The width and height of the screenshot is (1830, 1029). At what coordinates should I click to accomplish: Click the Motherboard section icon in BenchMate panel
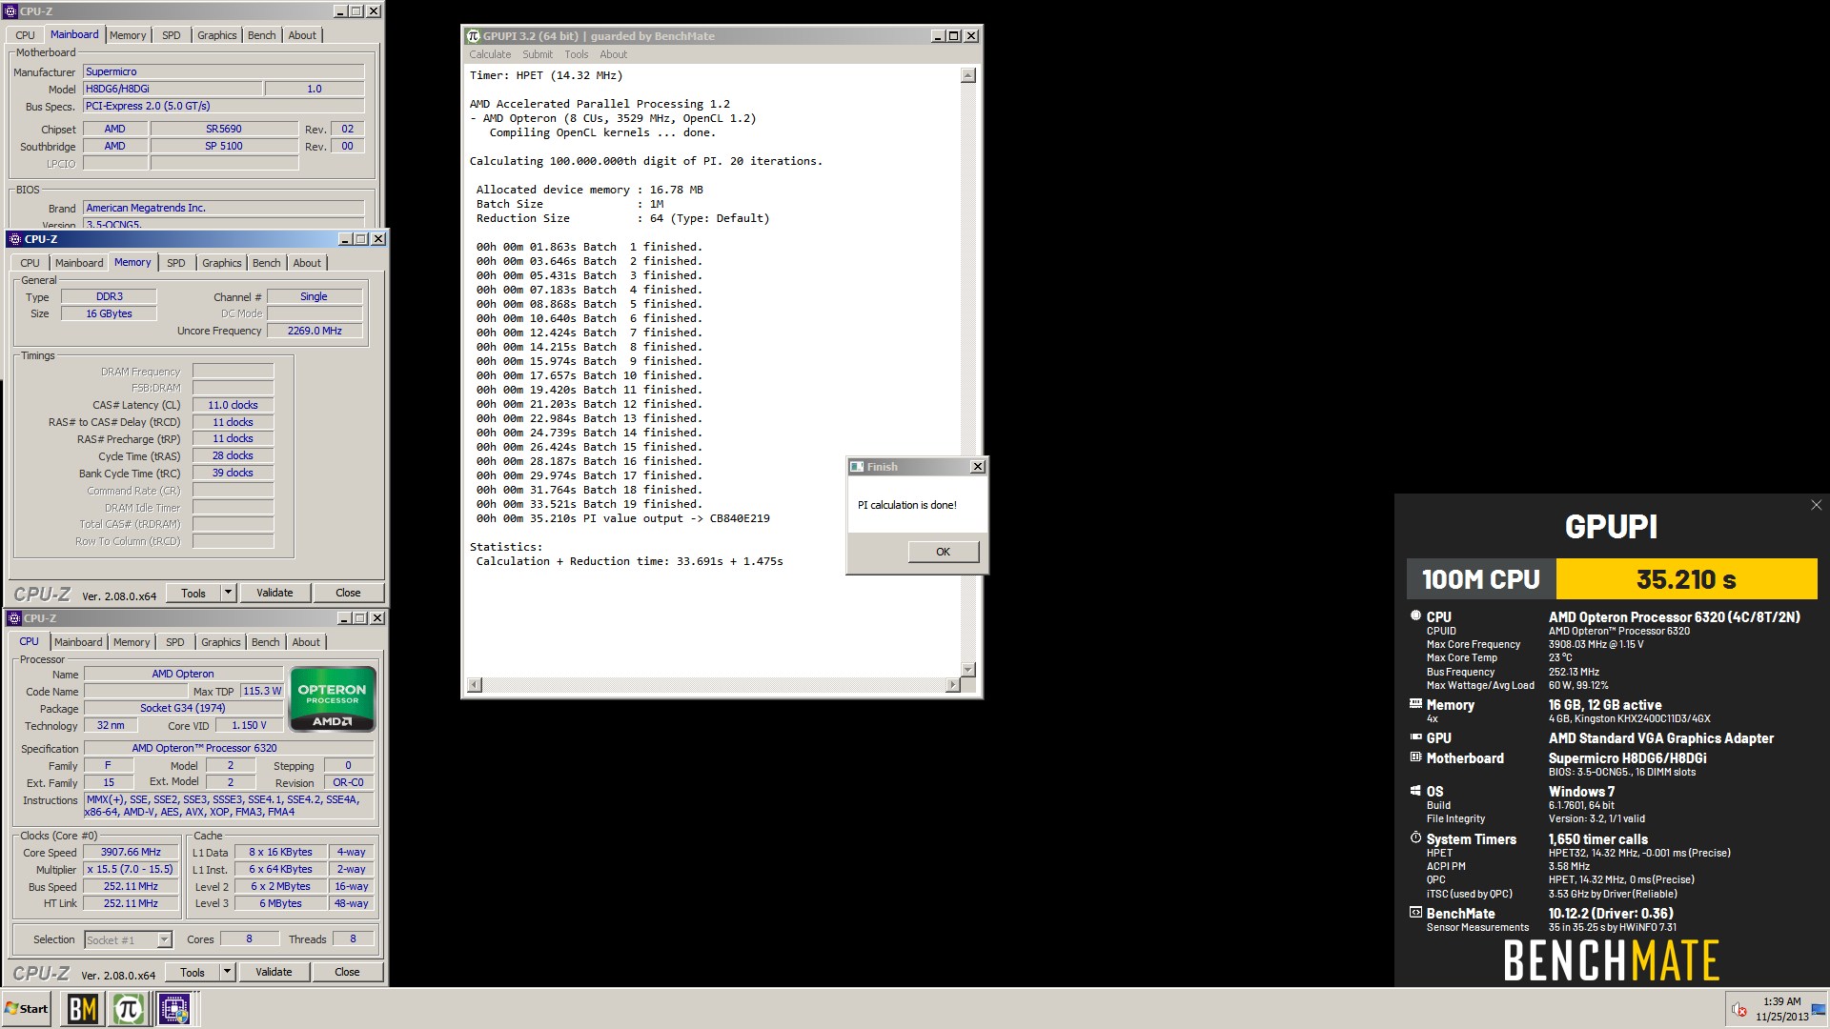pyautogui.click(x=1415, y=757)
